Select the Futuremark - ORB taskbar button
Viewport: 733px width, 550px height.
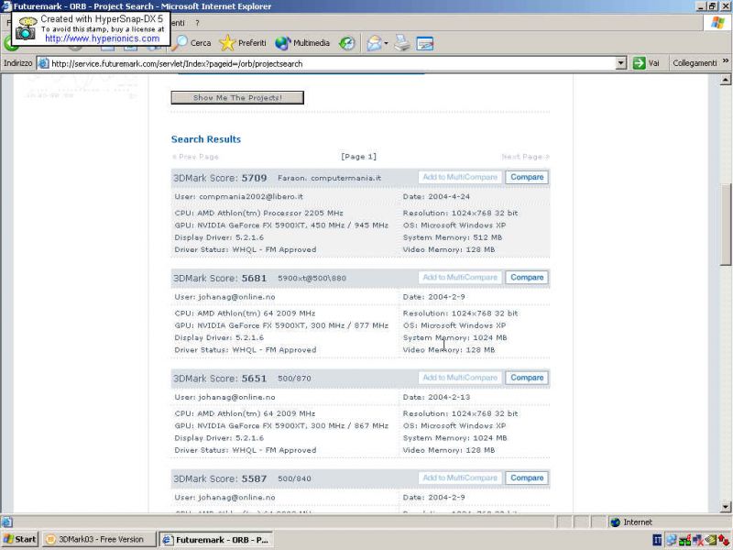tap(216, 540)
